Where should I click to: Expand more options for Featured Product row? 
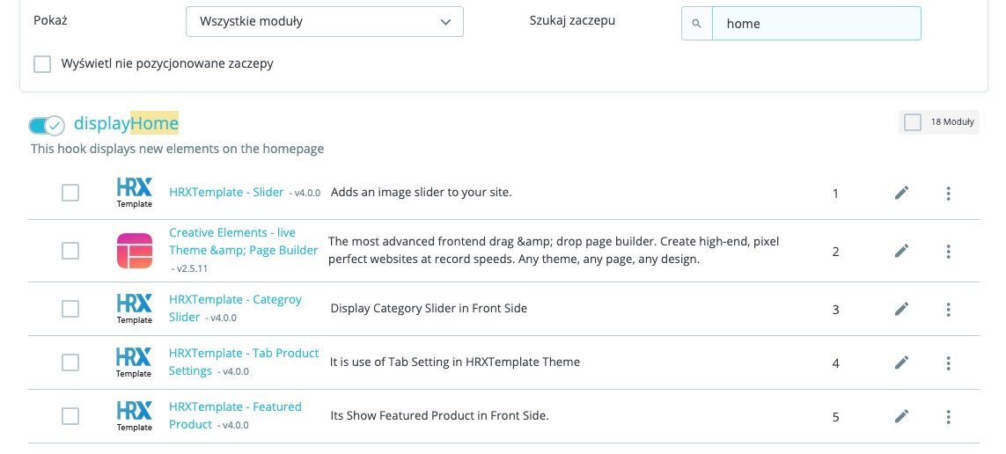(948, 416)
